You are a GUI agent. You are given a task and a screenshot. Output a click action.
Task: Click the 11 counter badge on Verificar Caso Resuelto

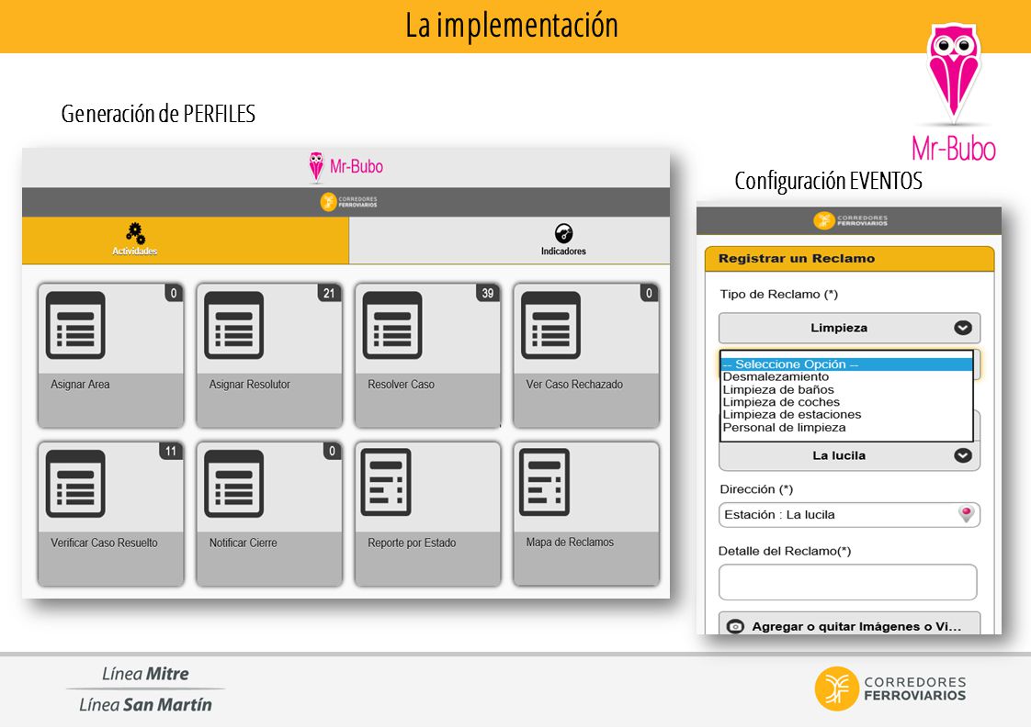(x=170, y=452)
